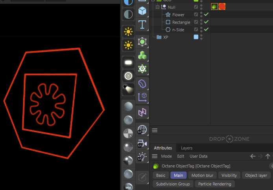Click the Octane ObjectTag icon in Attributes header

(x=156, y=166)
